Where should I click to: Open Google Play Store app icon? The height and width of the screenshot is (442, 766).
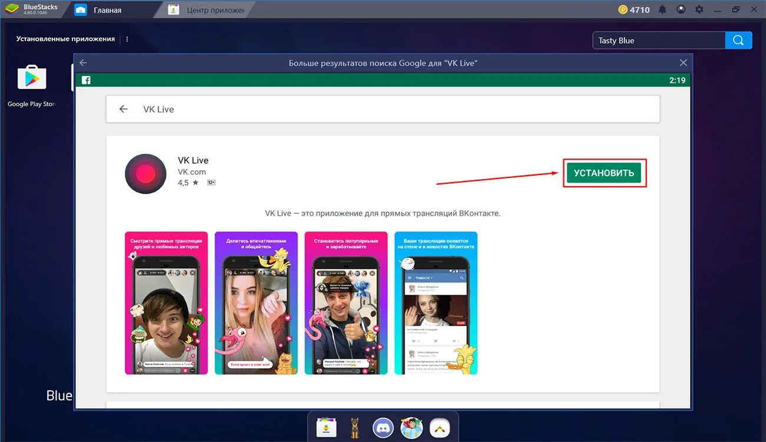coord(32,78)
